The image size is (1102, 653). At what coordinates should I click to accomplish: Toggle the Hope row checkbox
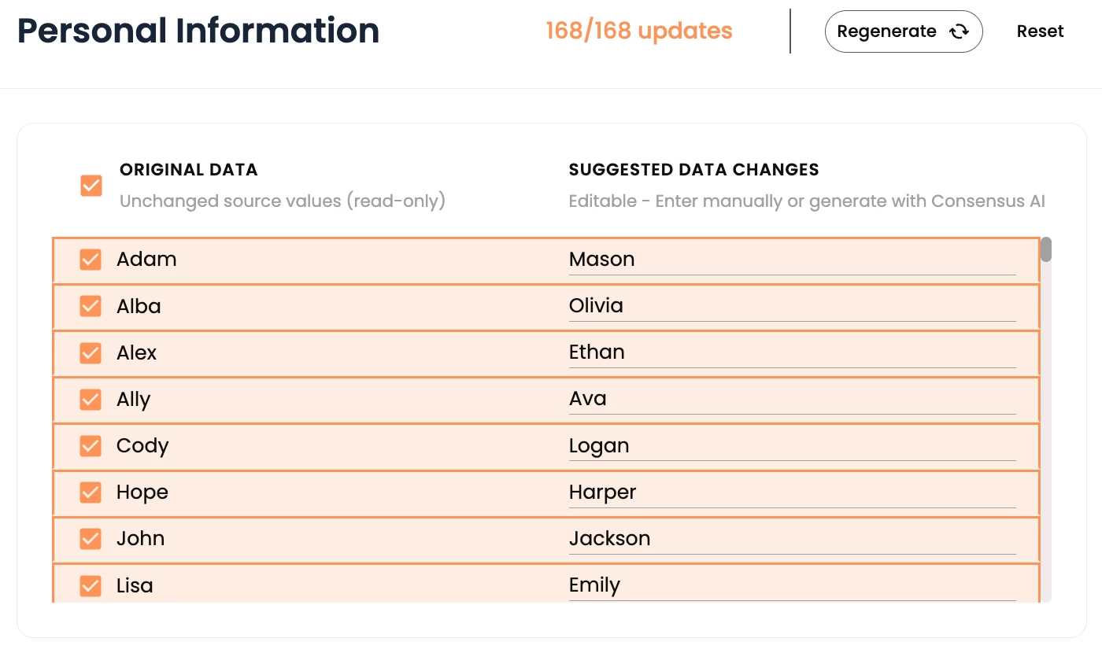[x=91, y=493]
